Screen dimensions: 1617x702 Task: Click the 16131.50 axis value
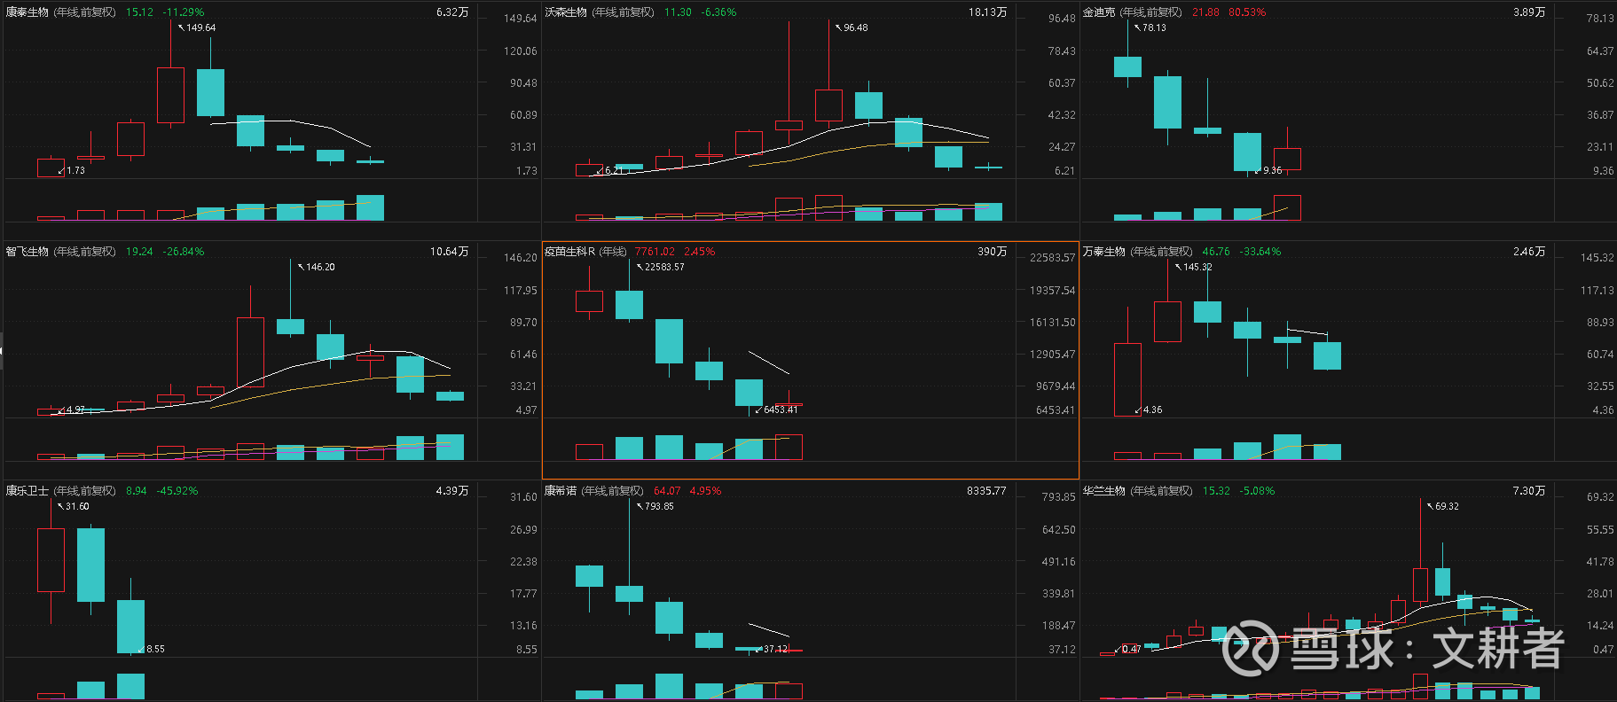click(1052, 323)
